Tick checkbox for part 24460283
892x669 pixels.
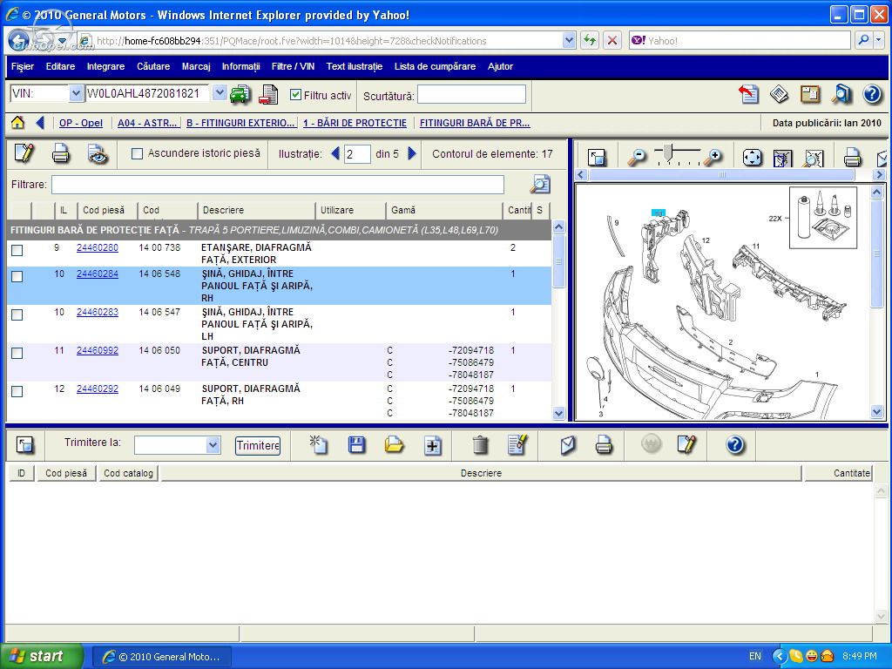17,314
